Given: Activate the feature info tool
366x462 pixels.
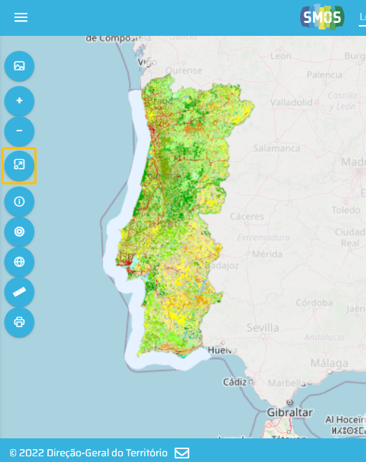Looking at the screenshot, I should coord(19,202).
